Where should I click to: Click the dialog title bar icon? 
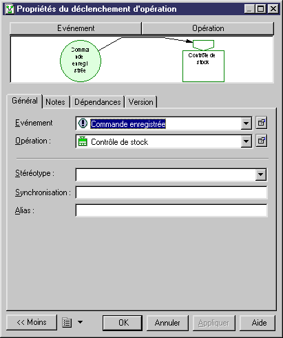coord(10,9)
